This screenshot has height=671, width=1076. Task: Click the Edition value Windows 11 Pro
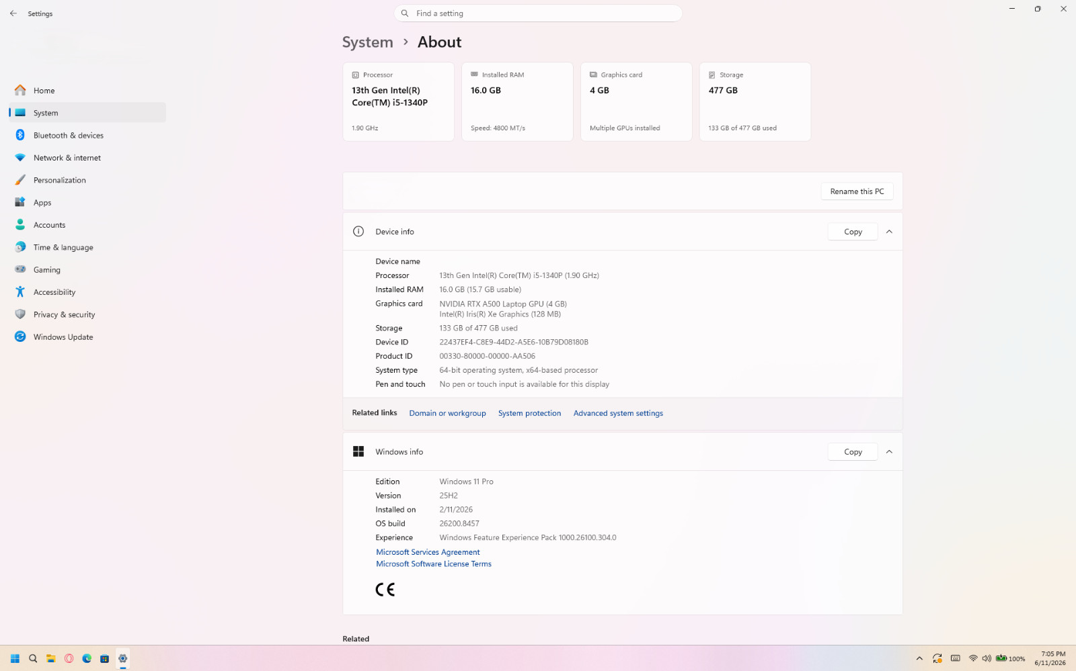coord(467,482)
